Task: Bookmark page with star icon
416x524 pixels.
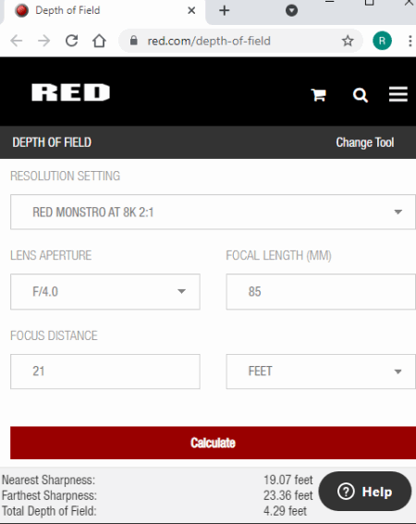Action: (x=348, y=41)
